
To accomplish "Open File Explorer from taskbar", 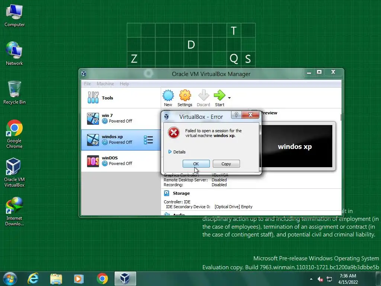I will pyautogui.click(x=56, y=279).
